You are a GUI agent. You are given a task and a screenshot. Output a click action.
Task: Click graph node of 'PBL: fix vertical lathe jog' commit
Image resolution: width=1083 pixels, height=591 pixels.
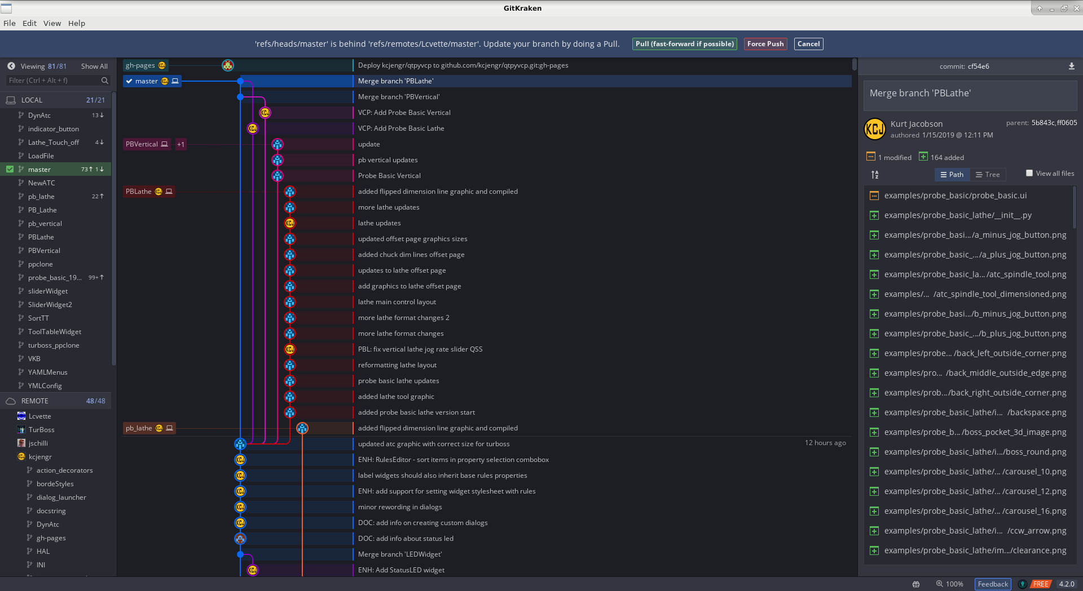tap(290, 349)
